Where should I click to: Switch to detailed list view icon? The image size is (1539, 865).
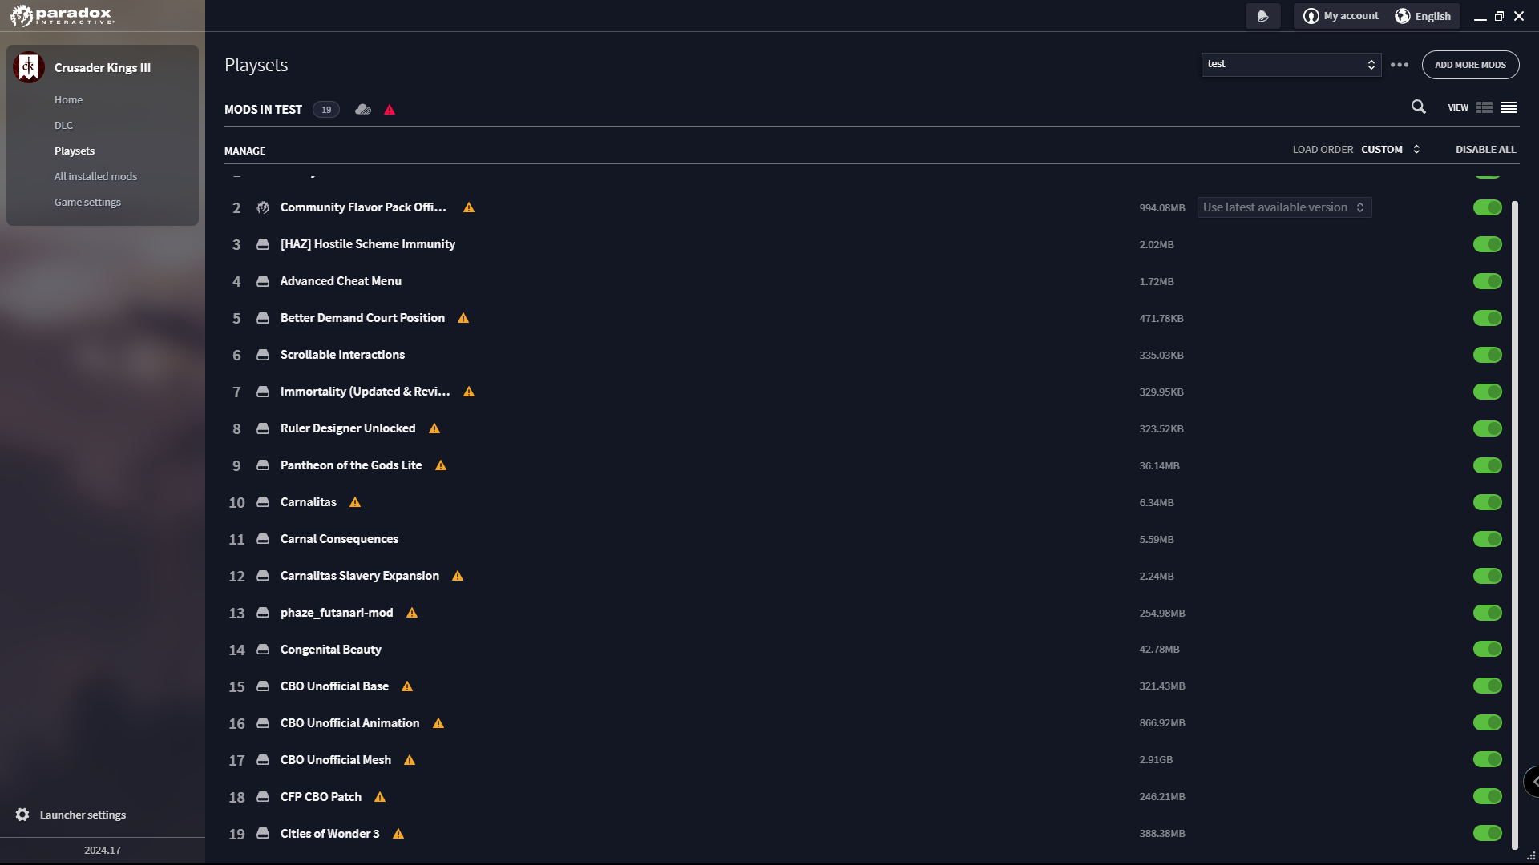pos(1484,107)
